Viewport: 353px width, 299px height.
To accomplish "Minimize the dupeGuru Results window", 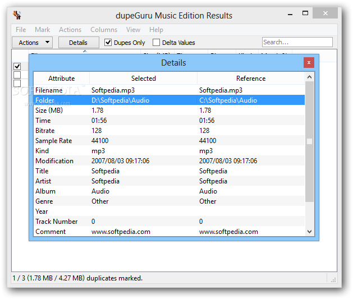I will pyautogui.click(x=290, y=14).
